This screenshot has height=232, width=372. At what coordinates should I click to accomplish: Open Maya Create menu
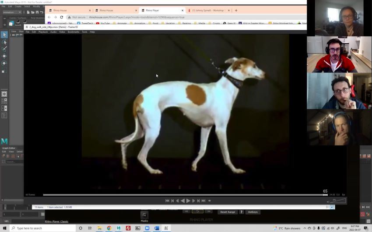tap(18, 7)
